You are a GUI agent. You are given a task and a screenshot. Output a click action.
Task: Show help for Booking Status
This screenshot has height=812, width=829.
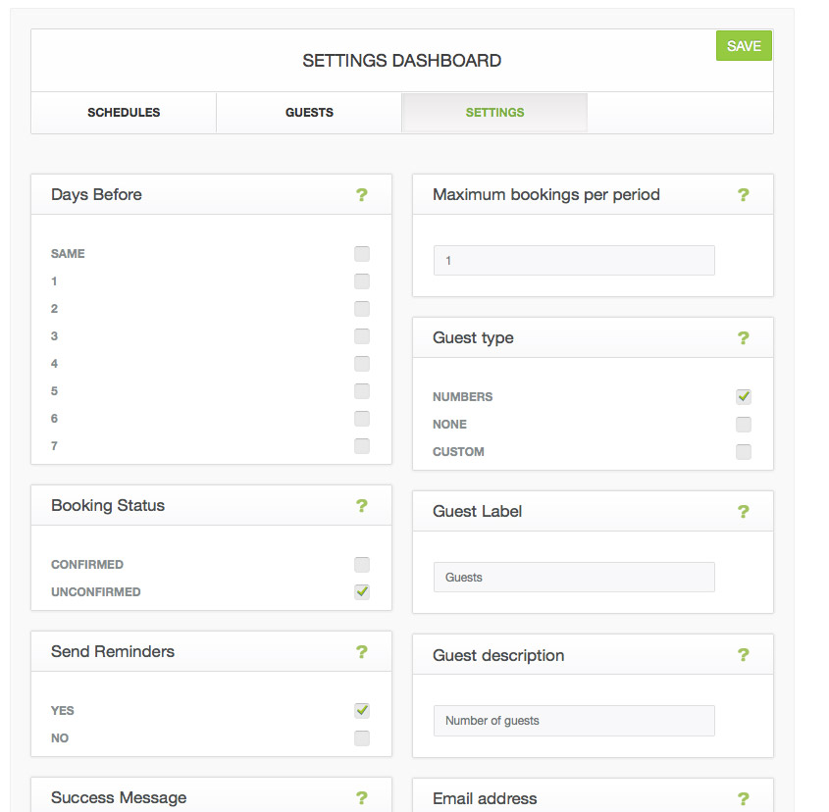click(362, 506)
